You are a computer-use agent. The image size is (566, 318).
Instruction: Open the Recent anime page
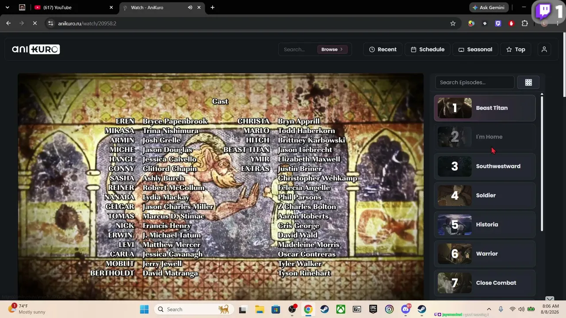click(382, 49)
